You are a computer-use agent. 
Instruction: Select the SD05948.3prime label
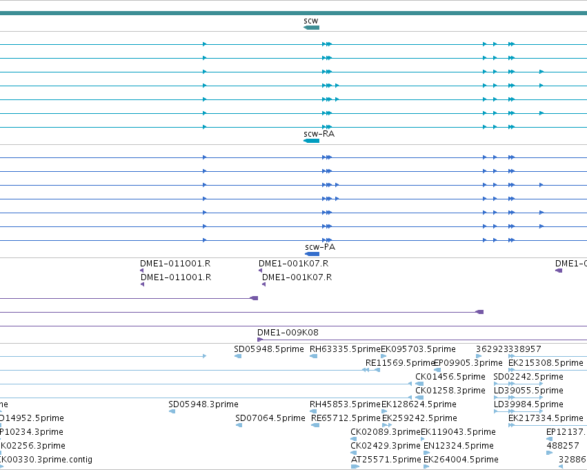tap(203, 404)
